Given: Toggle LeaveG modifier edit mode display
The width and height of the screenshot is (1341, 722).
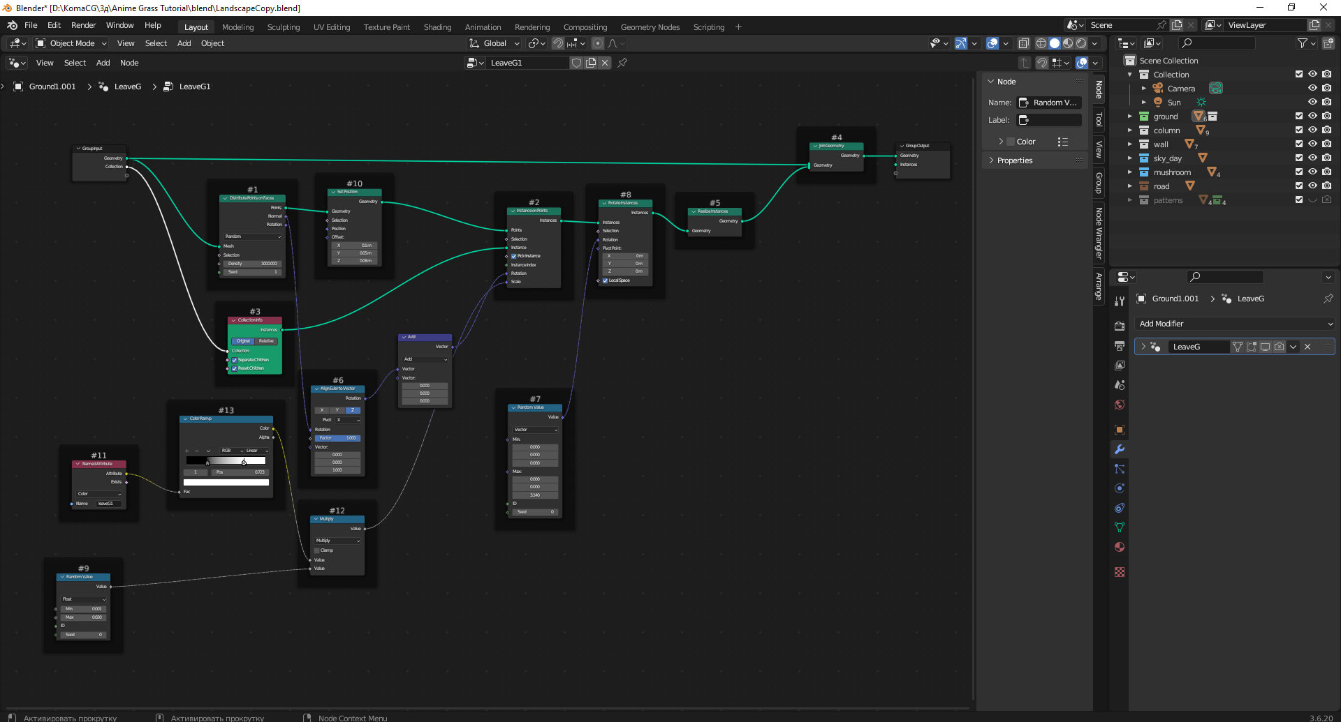Looking at the screenshot, I should [x=1251, y=347].
